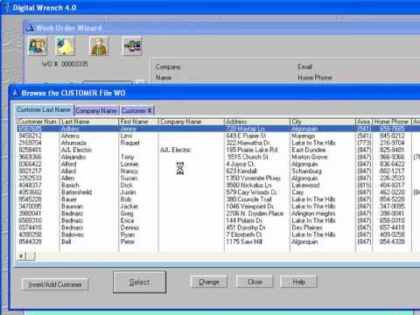The width and height of the screenshot is (420, 315).
Task: Click the Work Order Wizard title icon
Action: [x=30, y=28]
